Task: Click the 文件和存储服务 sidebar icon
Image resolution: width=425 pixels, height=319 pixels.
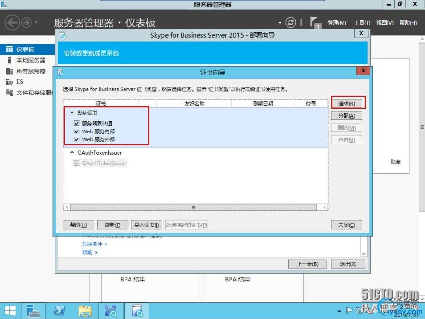Action: coord(10,93)
